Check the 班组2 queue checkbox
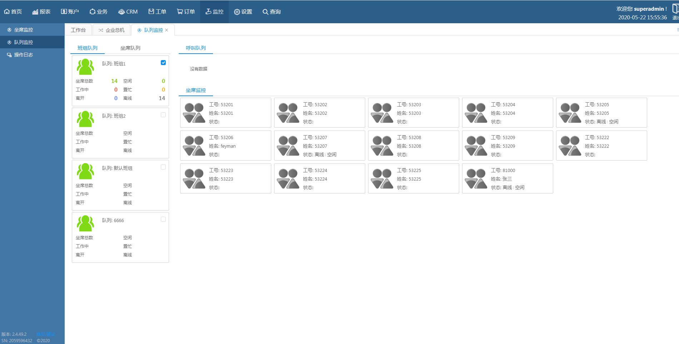679x344 pixels. pos(163,115)
